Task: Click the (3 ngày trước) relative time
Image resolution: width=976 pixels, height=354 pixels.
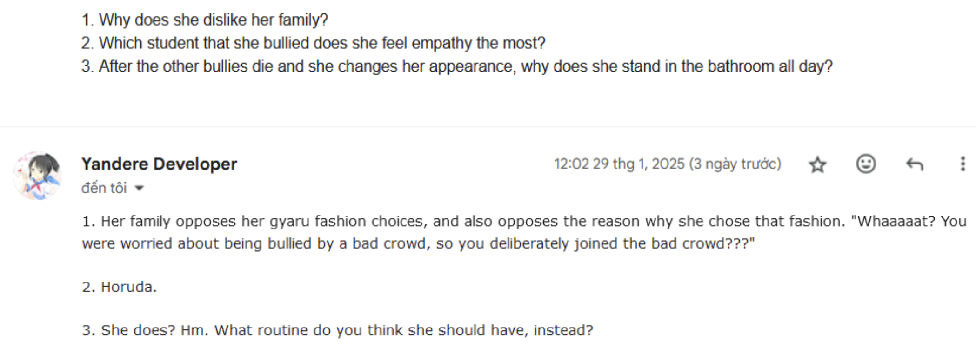Action: pyautogui.click(x=735, y=164)
